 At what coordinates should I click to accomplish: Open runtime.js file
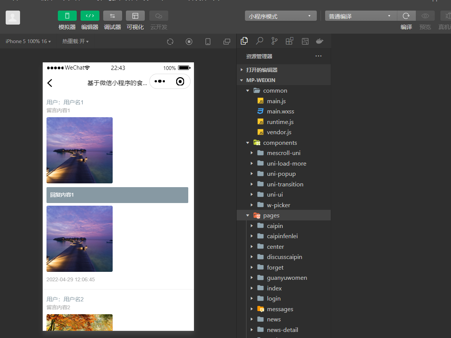pyautogui.click(x=284, y=122)
